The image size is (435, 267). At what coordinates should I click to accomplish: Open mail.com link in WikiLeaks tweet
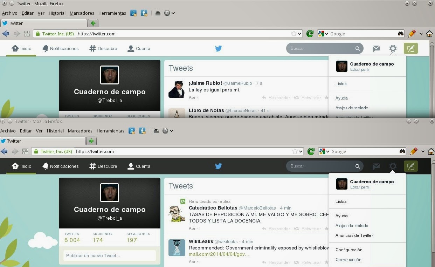point(219,254)
